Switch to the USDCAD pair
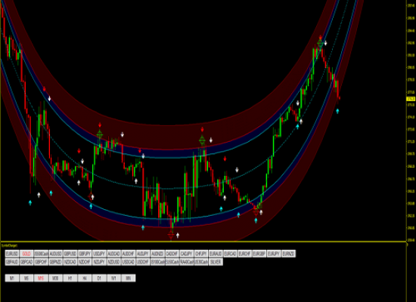This screenshot has height=302, width=416. (129, 262)
